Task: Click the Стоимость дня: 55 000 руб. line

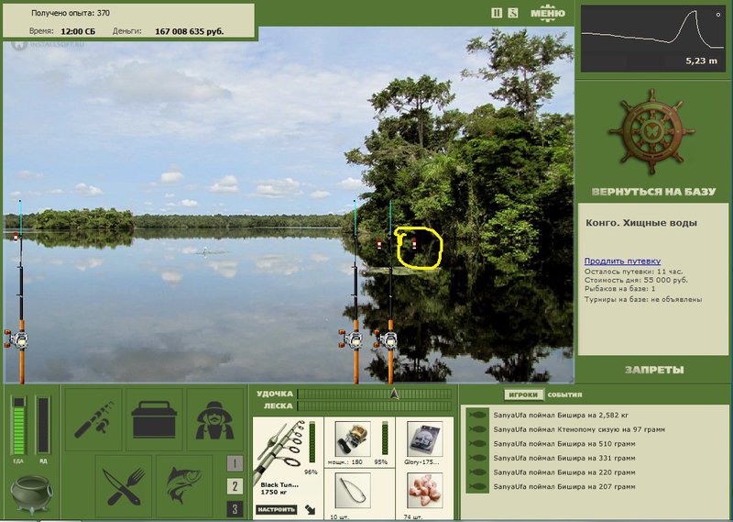Action: [x=636, y=280]
